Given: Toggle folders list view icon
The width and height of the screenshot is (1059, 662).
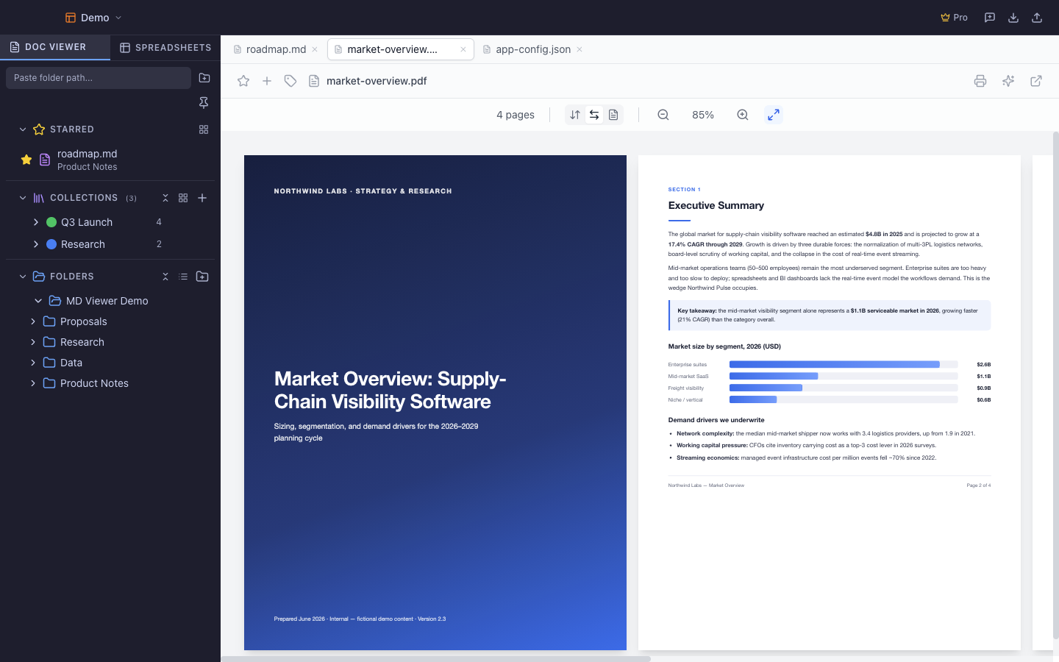Looking at the screenshot, I should pos(183,277).
